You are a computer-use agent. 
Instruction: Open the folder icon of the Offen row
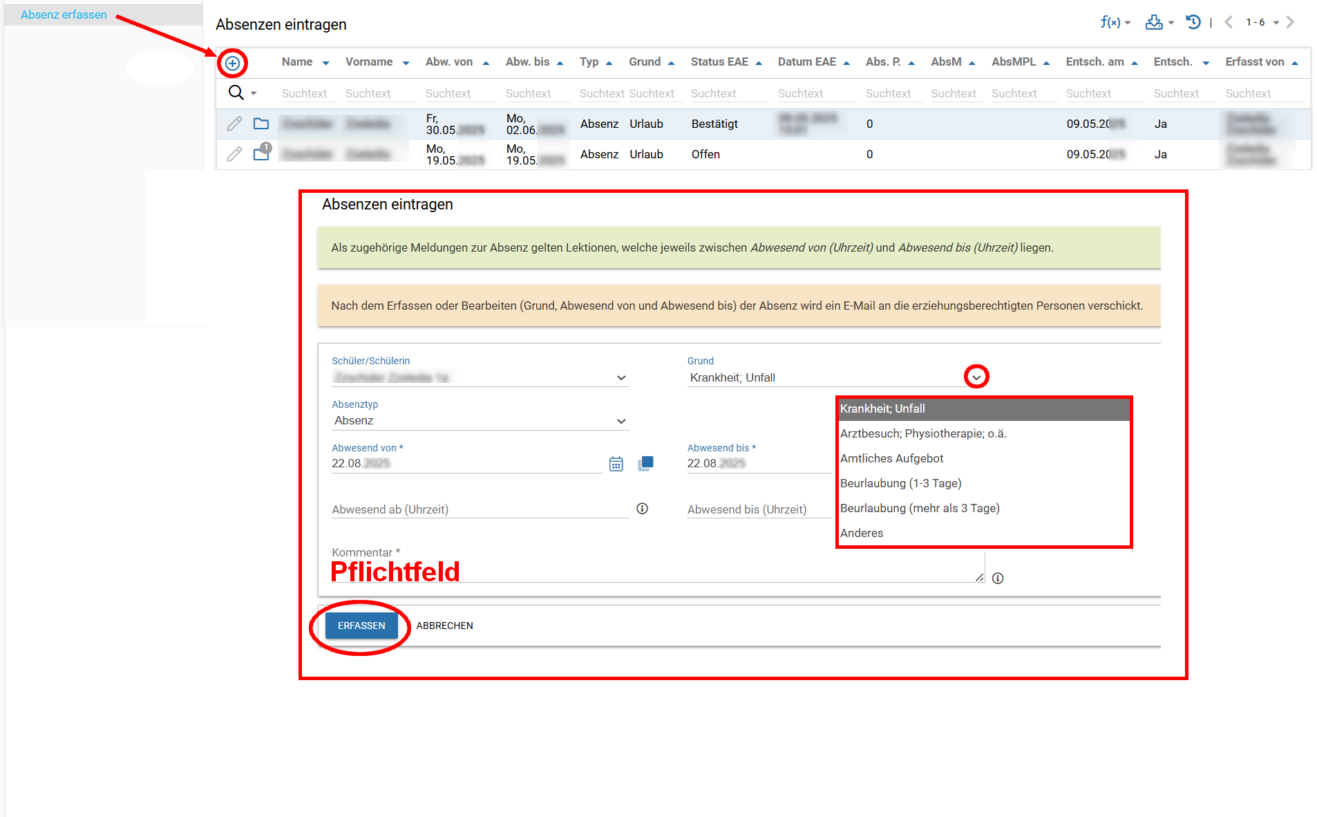pos(261,153)
